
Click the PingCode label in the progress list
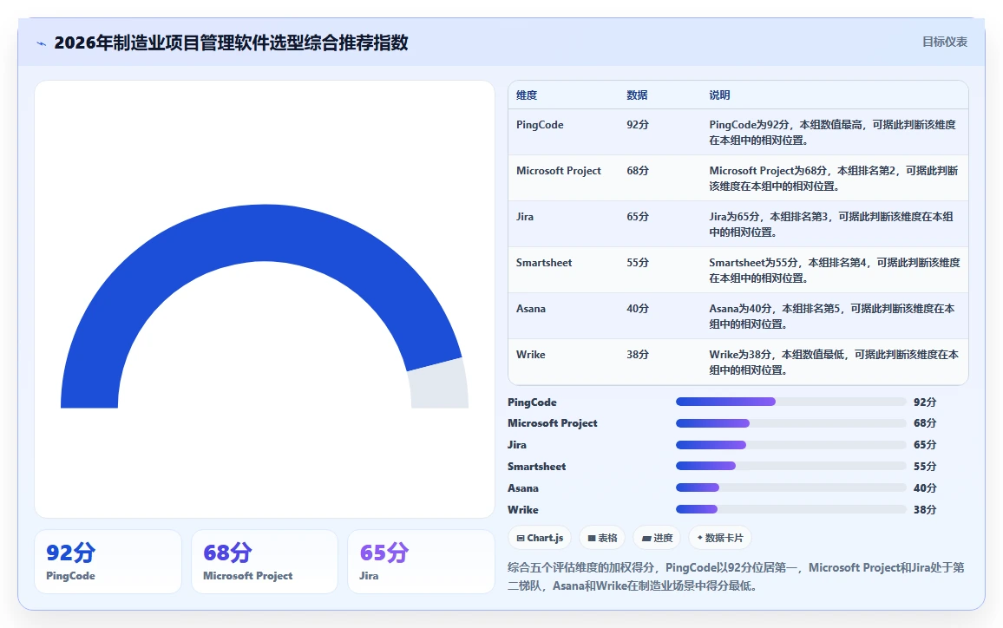(x=532, y=402)
